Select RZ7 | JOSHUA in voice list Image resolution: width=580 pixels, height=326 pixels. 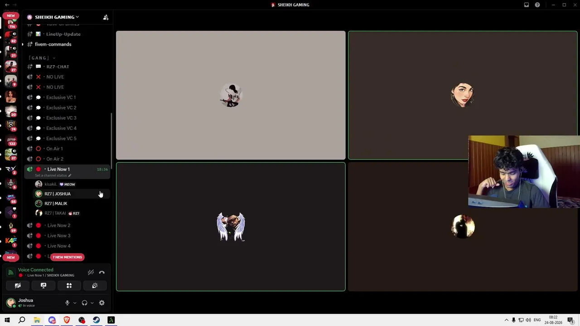(72, 194)
